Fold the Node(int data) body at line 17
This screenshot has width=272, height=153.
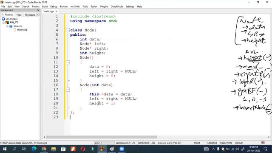pyautogui.click(x=68, y=90)
